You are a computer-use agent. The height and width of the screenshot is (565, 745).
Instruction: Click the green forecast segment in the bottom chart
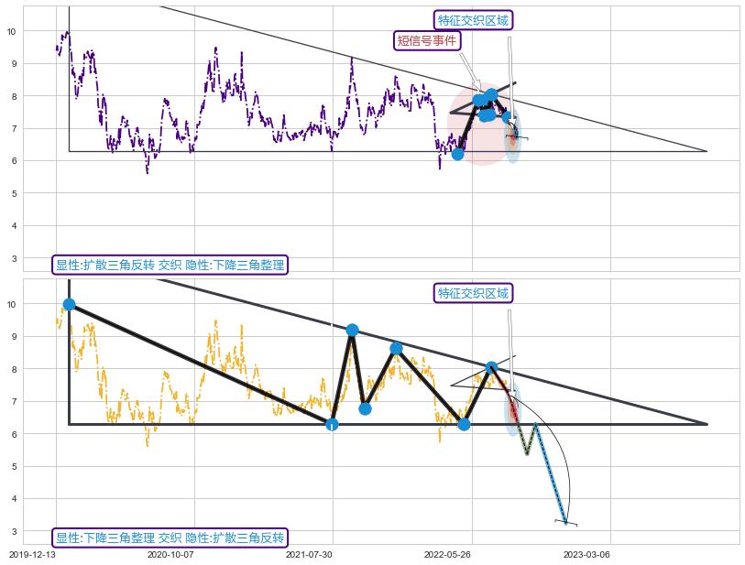click(x=521, y=438)
